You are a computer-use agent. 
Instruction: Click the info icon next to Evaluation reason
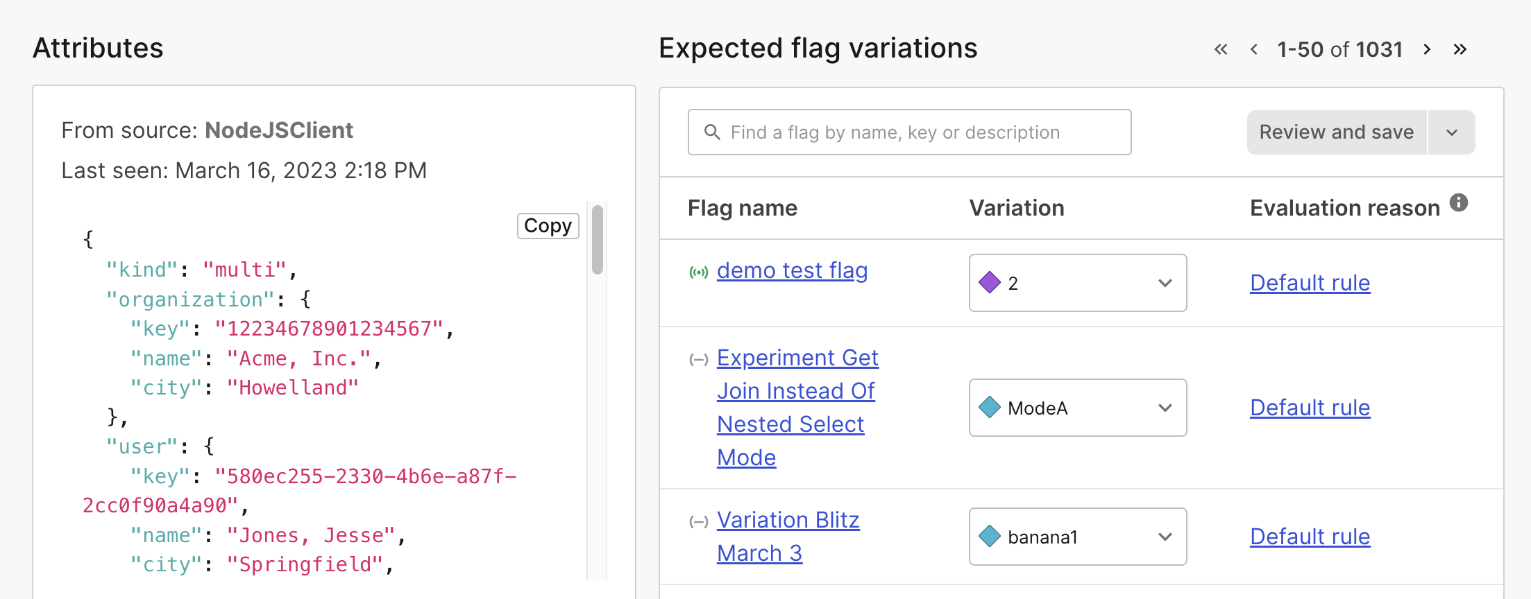(x=1458, y=202)
